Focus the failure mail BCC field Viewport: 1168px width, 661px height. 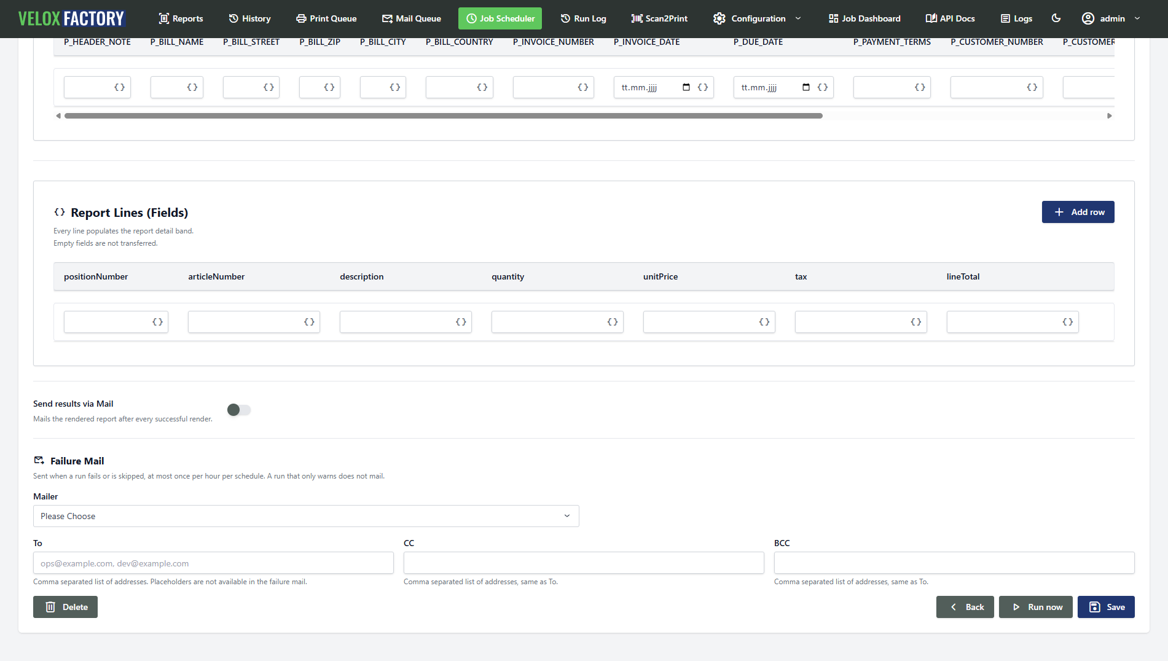(x=954, y=563)
